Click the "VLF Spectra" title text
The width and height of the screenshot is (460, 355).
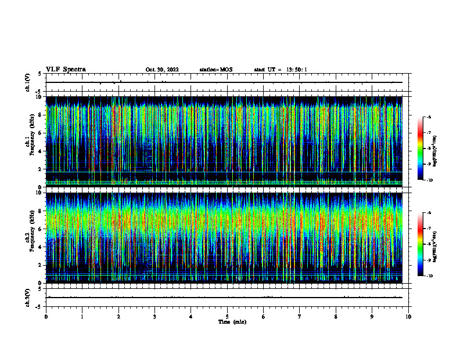[66, 69]
